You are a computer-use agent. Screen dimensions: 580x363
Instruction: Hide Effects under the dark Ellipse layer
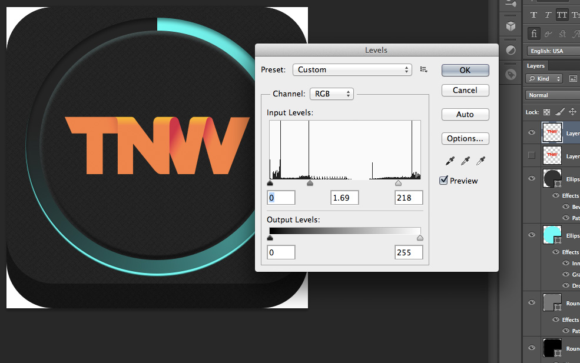click(556, 195)
